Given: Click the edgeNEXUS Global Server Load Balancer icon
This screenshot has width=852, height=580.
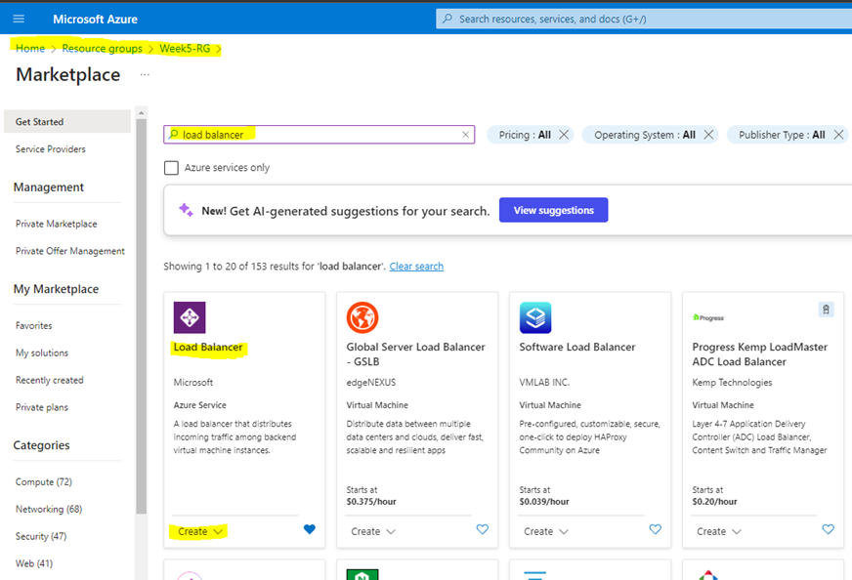Looking at the screenshot, I should pos(362,317).
